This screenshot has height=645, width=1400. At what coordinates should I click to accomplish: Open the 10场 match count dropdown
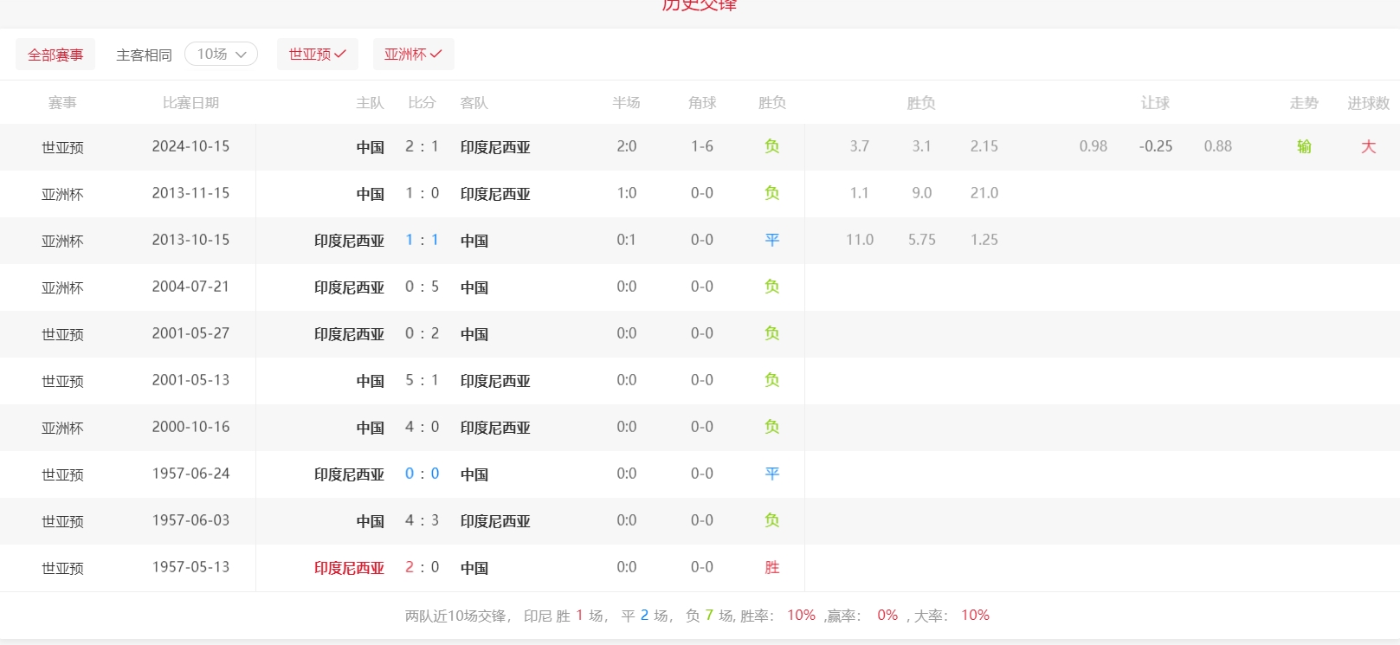tap(221, 55)
